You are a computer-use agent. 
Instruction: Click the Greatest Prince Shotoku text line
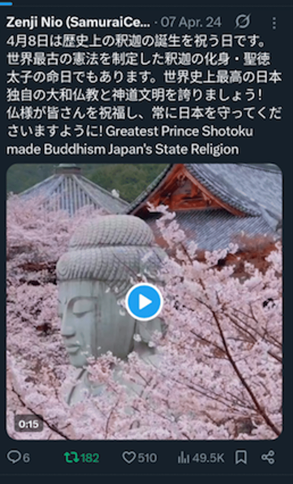click(x=179, y=131)
